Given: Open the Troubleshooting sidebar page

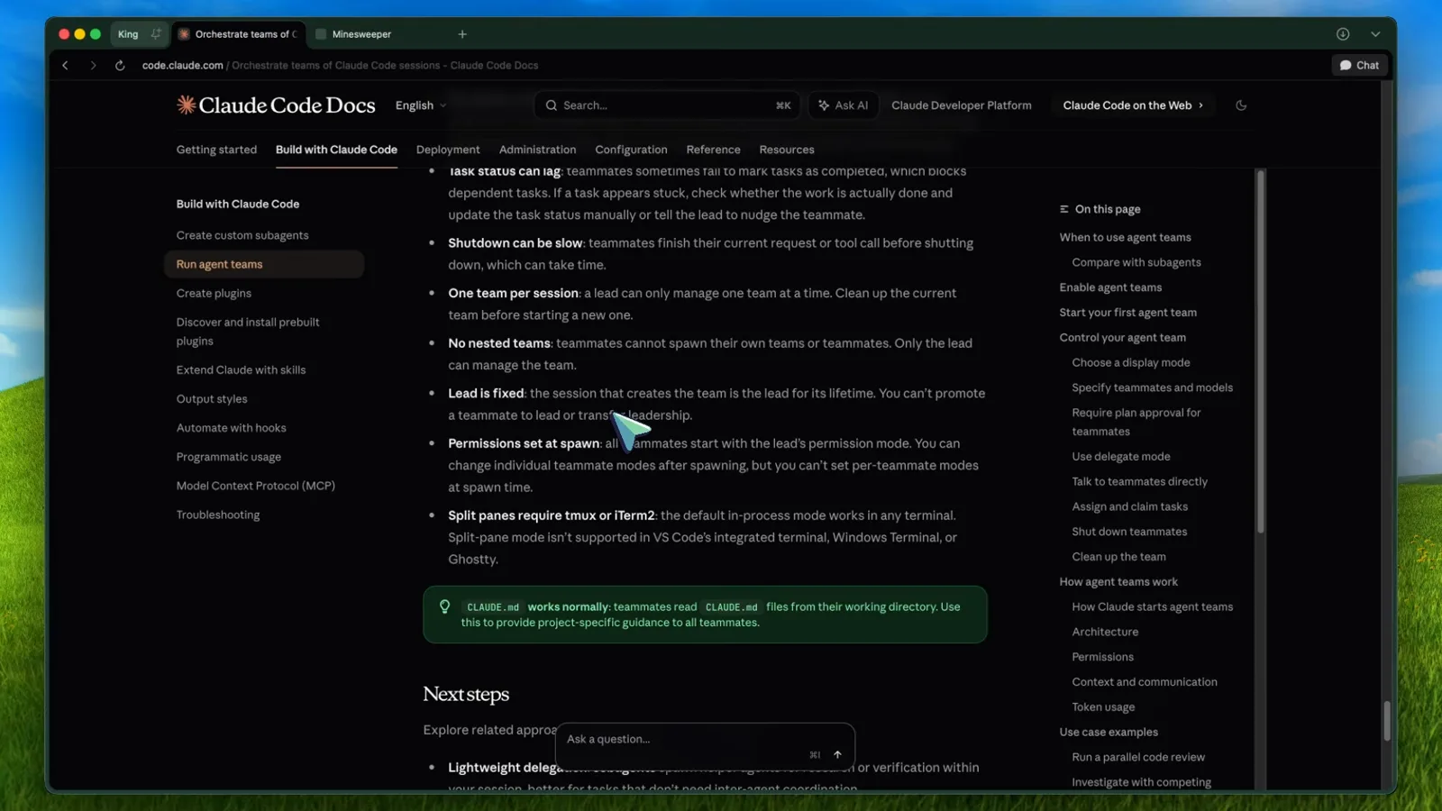Looking at the screenshot, I should click(217, 515).
